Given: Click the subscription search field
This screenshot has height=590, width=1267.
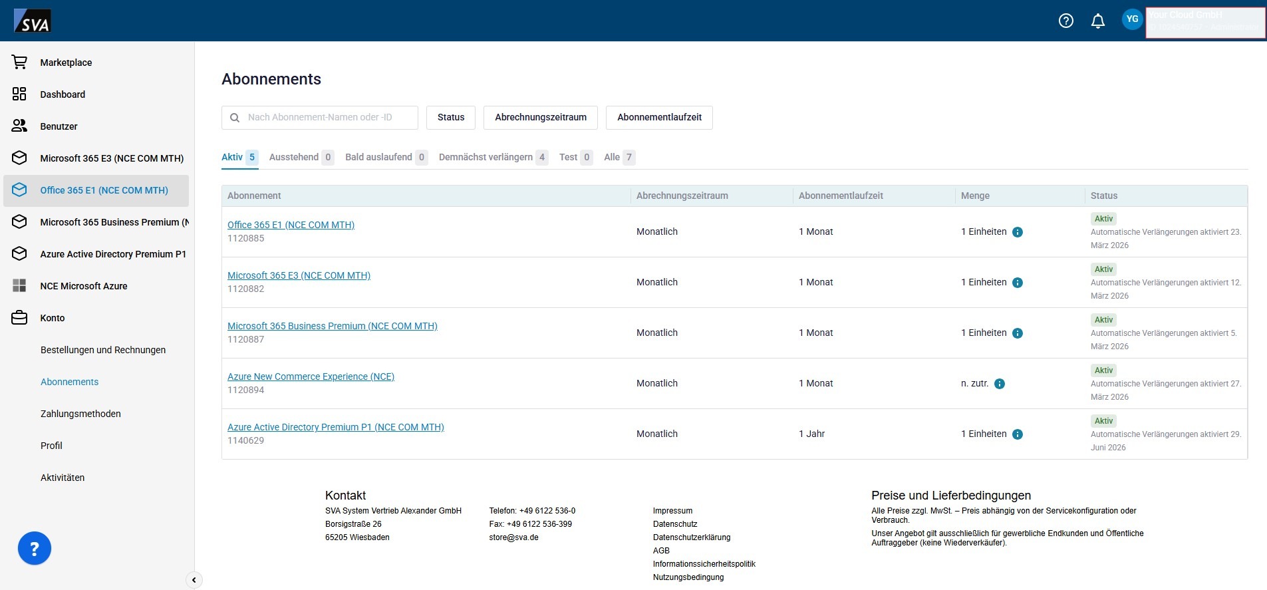Looking at the screenshot, I should [x=326, y=118].
